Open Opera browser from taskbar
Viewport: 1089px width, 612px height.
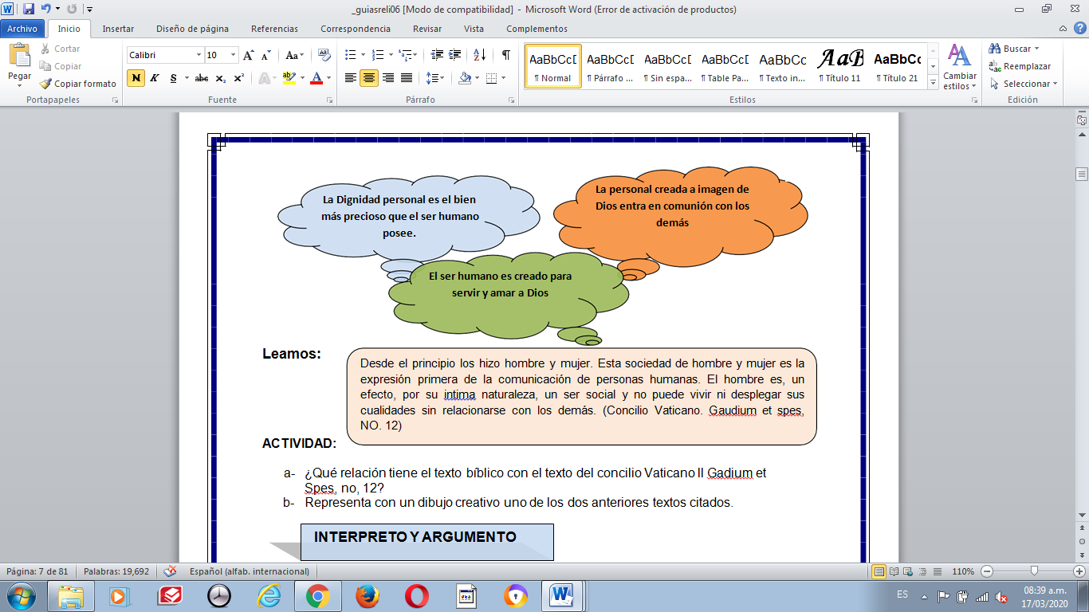(x=416, y=596)
